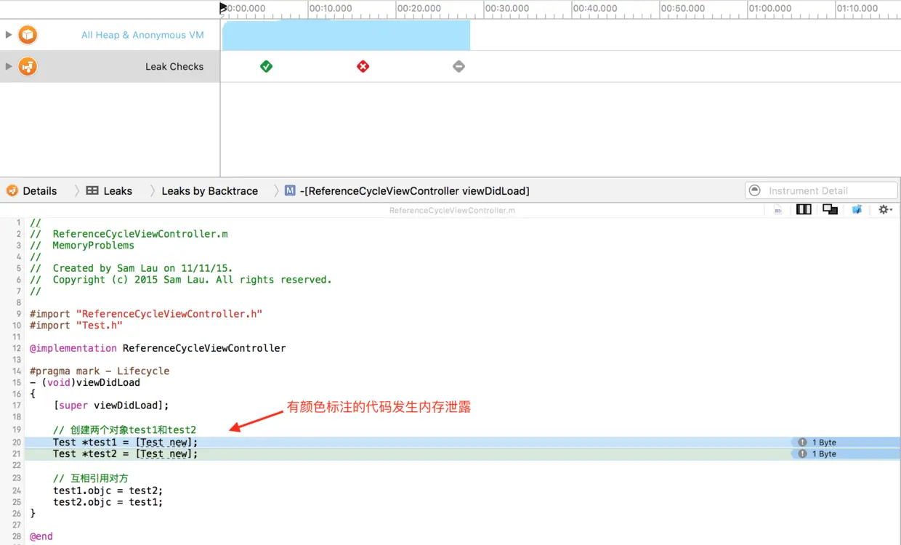Image resolution: width=901 pixels, height=545 pixels.
Task: Click the Copyright (c) 2015 comment line
Action: point(180,280)
